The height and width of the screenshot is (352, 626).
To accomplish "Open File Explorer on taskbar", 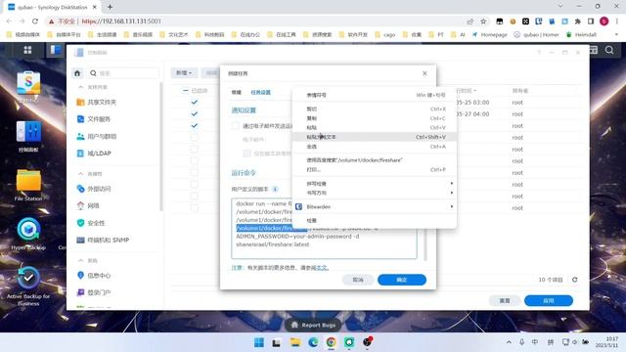I will pos(295,342).
